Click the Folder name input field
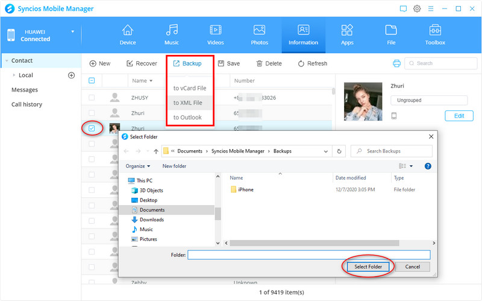482x301 pixels. click(x=309, y=255)
